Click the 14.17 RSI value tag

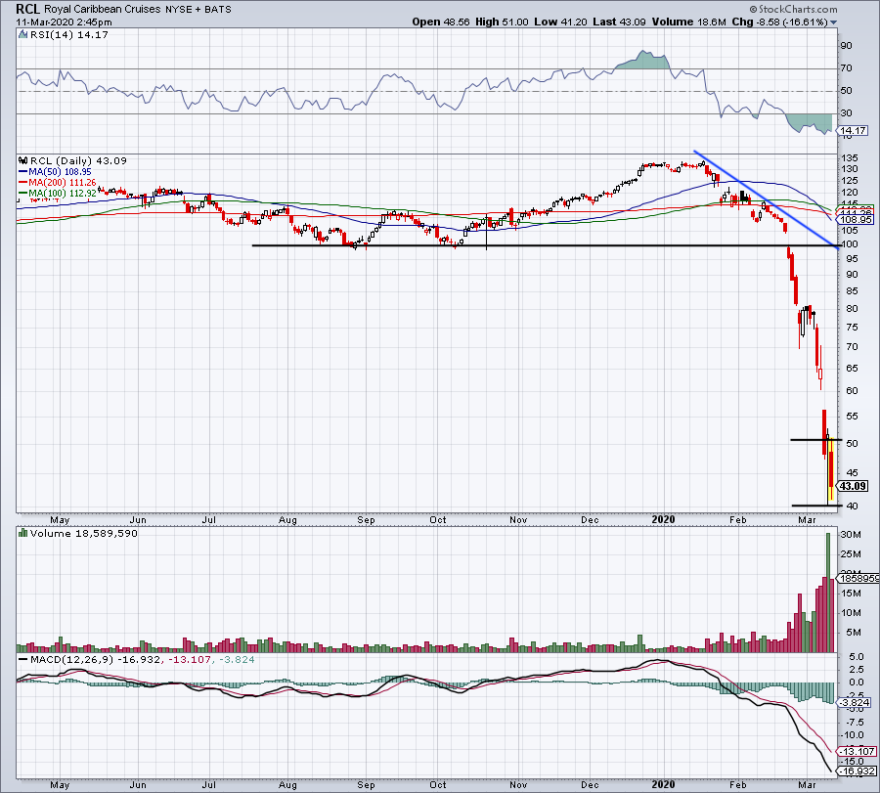tap(854, 130)
